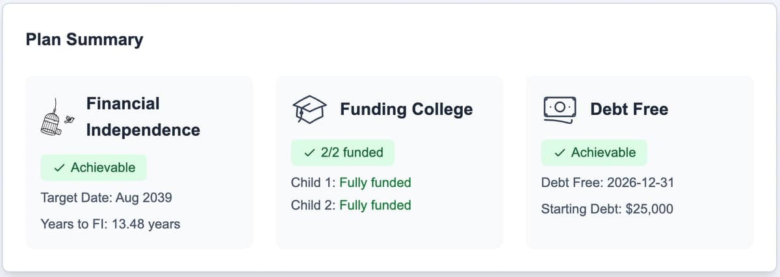This screenshot has width=780, height=277.
Task: Click the cash bill Debt Free icon
Action: point(559,110)
